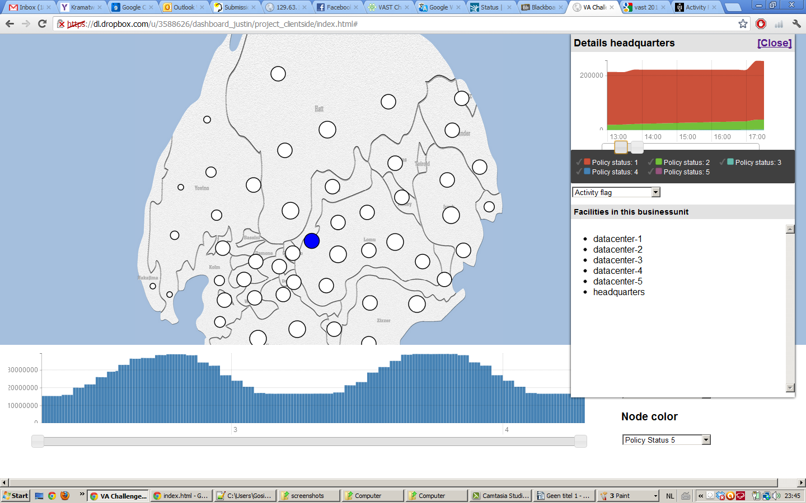
Task: Click the 14:00 label on the detail chart
Action: tap(653, 137)
